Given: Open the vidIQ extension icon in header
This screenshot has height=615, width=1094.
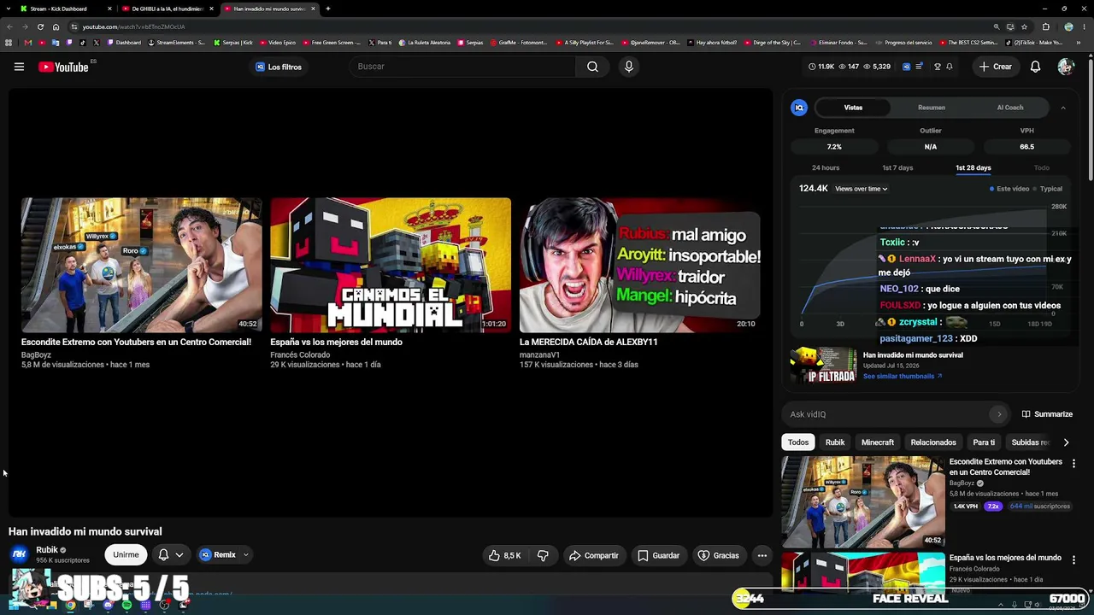Looking at the screenshot, I should 906,67.
